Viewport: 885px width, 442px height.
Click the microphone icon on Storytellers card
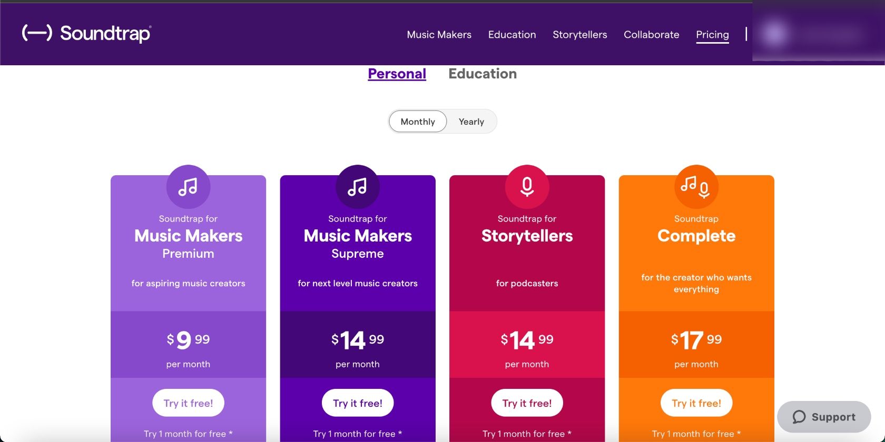527,187
